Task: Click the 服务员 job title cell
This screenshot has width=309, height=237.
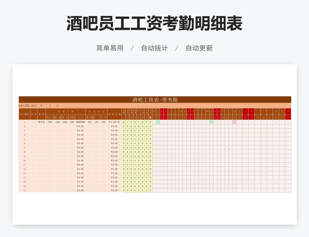Action: [42, 122]
